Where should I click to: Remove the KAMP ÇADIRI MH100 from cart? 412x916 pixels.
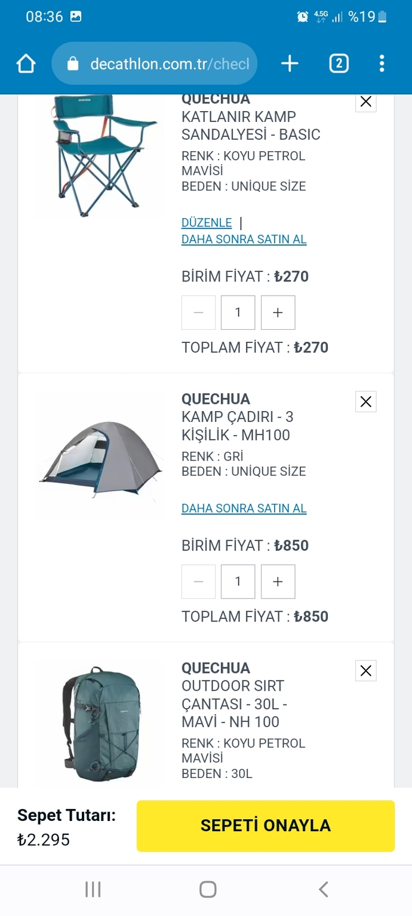[365, 402]
